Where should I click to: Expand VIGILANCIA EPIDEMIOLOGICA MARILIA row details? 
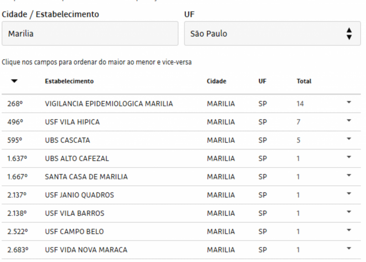coord(349,103)
